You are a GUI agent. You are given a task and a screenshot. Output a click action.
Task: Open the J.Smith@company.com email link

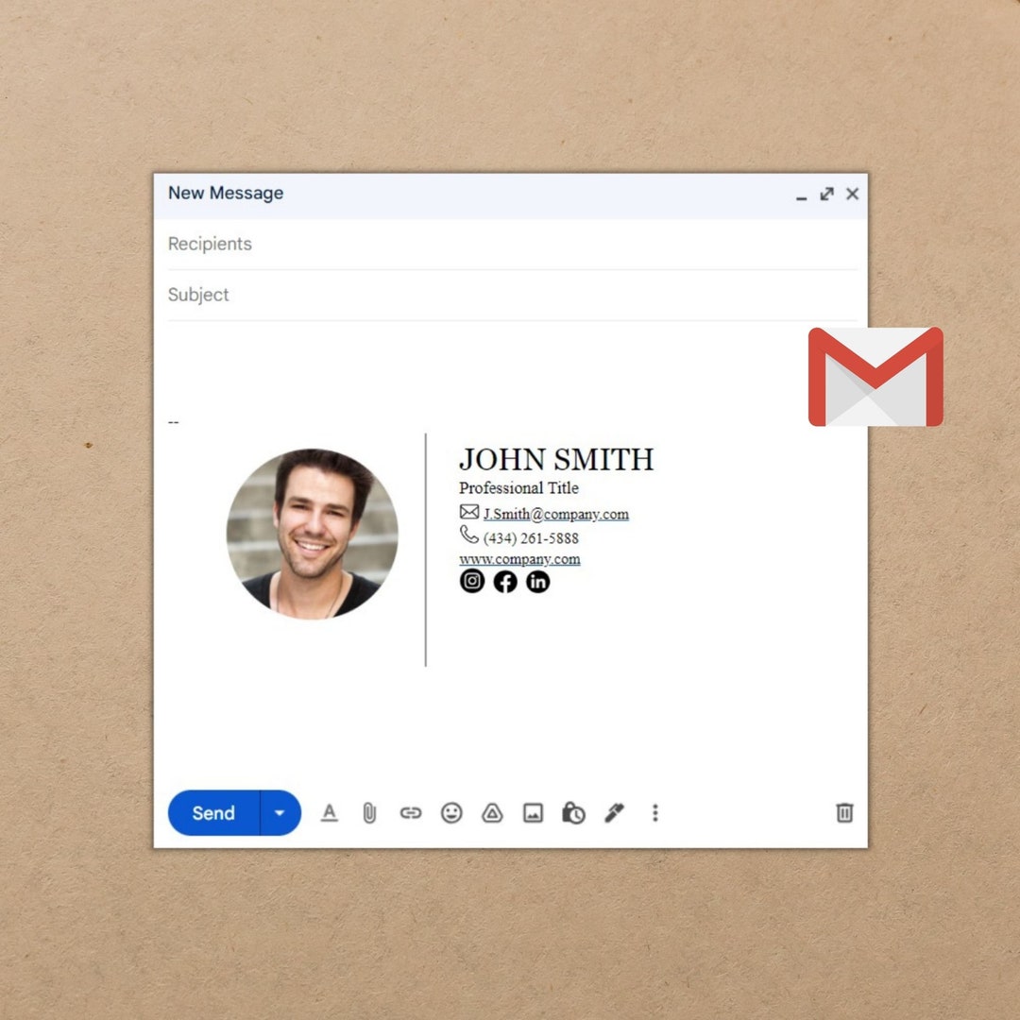[553, 515]
